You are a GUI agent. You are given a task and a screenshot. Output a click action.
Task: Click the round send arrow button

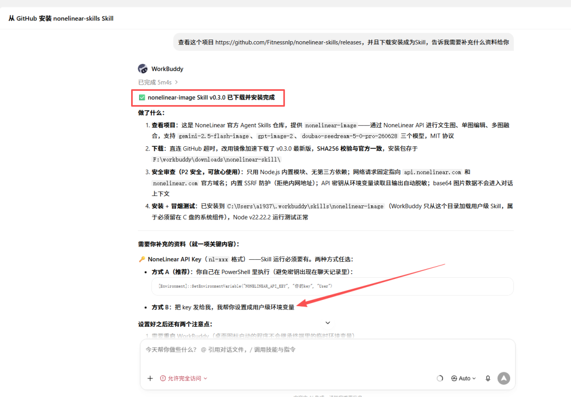pos(504,379)
